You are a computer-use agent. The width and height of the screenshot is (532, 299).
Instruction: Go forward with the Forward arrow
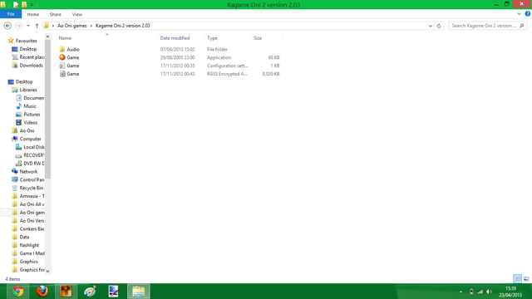tap(18, 26)
